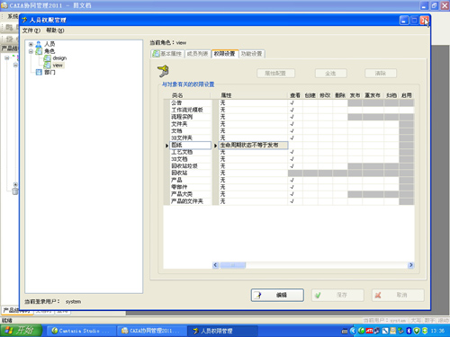Collapse the 角色 tree node
Screen dimensions: 450x337
point(31,51)
